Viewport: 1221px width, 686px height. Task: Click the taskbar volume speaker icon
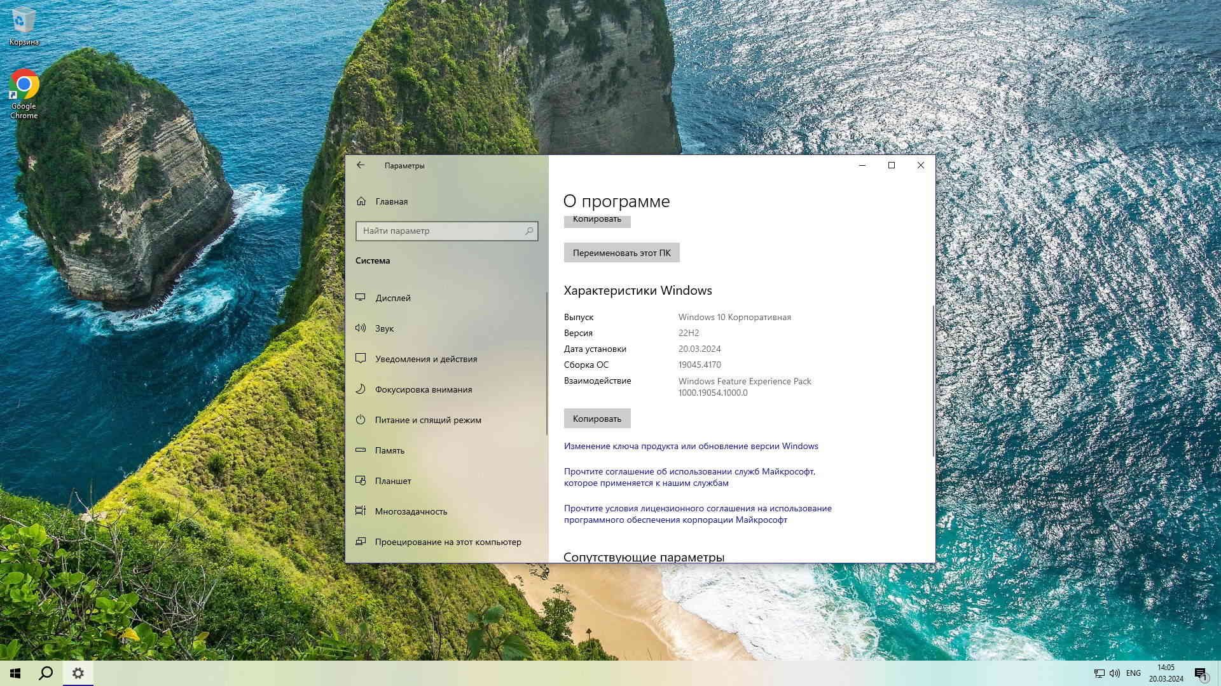pyautogui.click(x=1114, y=673)
